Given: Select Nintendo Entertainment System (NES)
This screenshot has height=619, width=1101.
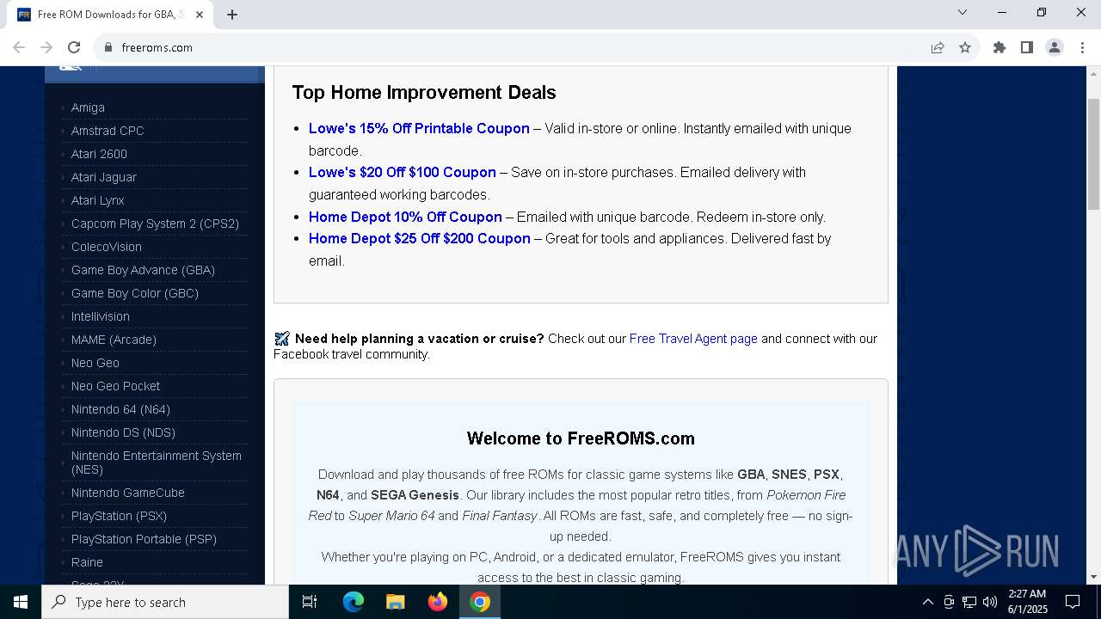Looking at the screenshot, I should tap(157, 463).
